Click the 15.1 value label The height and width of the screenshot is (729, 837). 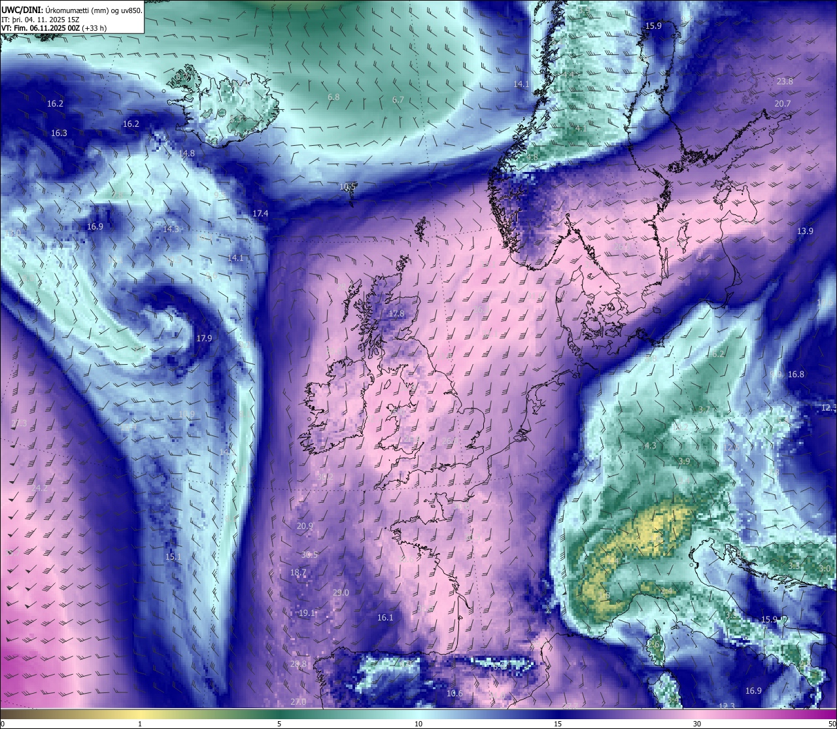(173, 557)
